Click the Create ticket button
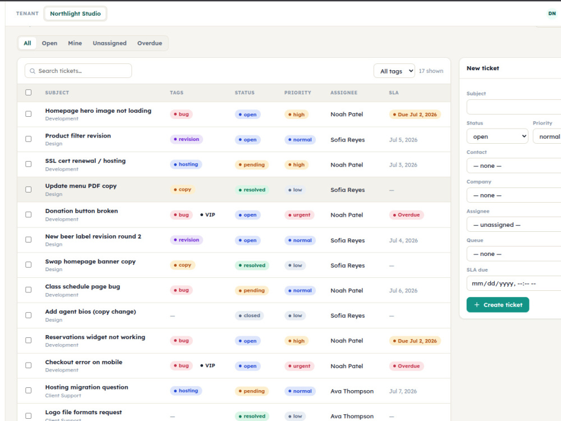This screenshot has width=561, height=421. [498, 305]
